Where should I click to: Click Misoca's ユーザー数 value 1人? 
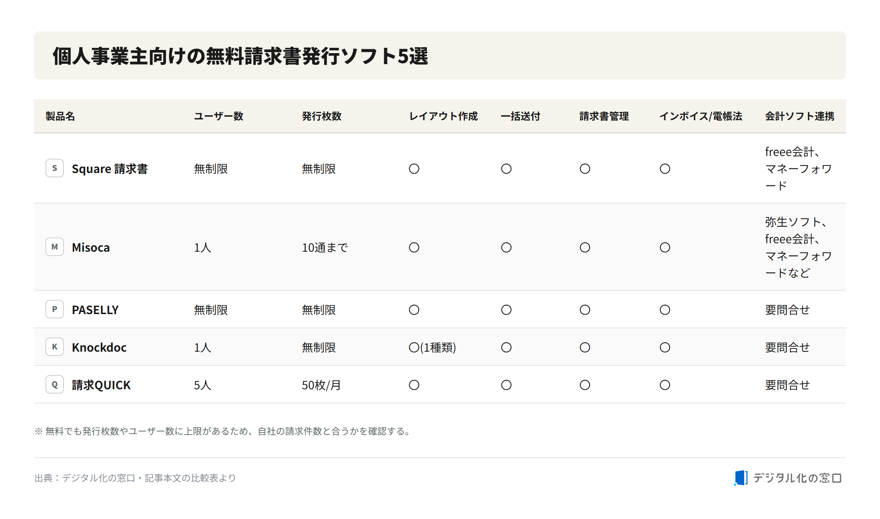(203, 247)
